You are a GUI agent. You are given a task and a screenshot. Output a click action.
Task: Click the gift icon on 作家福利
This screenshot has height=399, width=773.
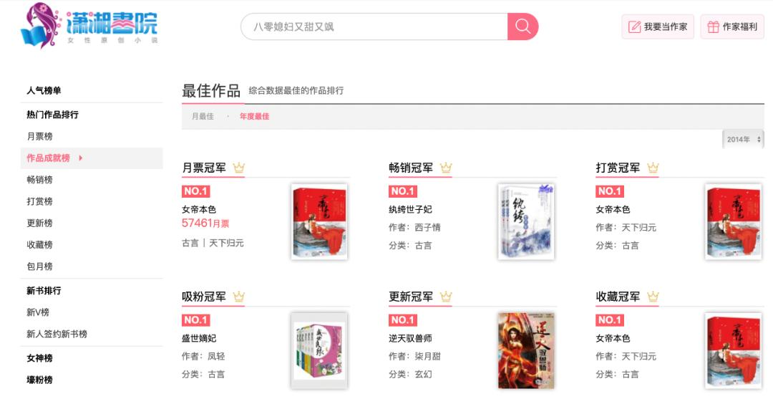click(713, 27)
